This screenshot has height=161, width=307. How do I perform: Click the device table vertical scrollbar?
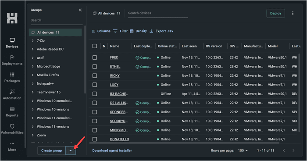pos(299,93)
